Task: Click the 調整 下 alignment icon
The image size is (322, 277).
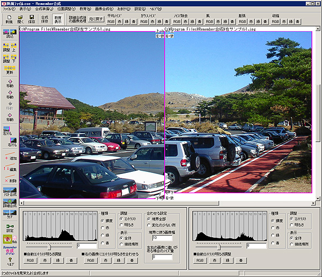Action: [x=10, y=59]
